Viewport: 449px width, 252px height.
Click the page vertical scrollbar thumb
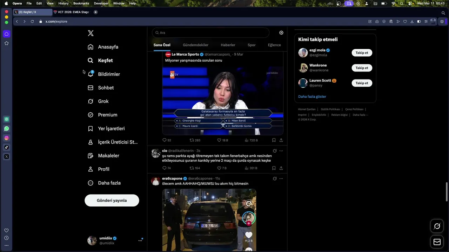click(x=447, y=191)
